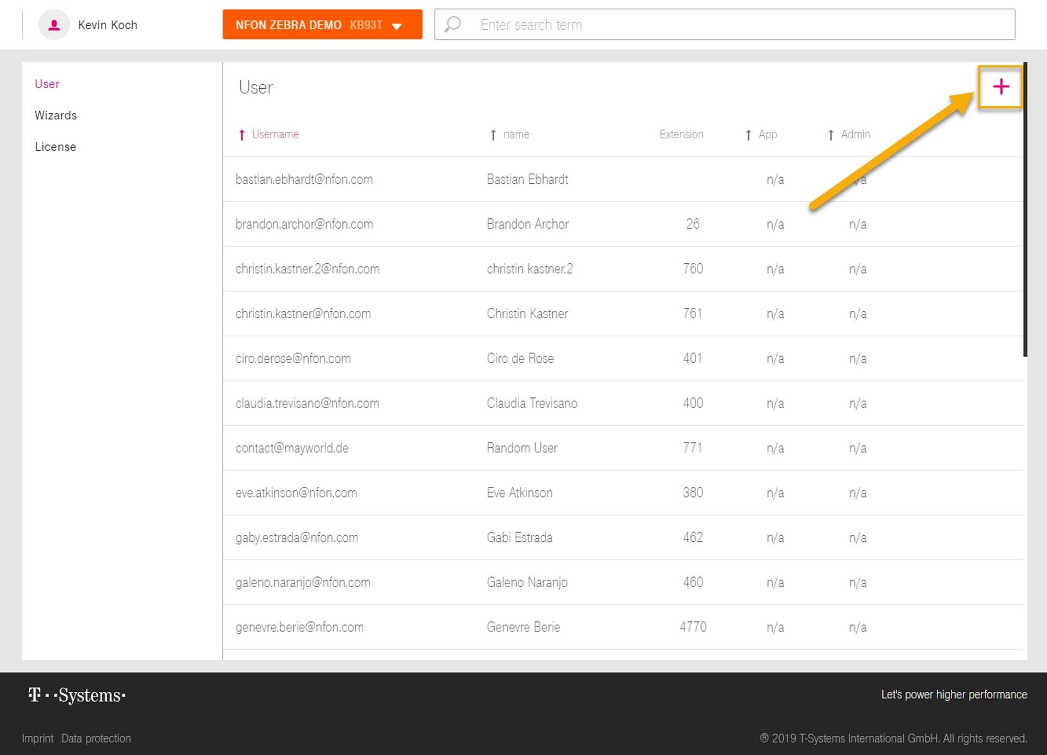Open the Wizards menu item
Image resolution: width=1047 pixels, height=755 pixels.
(x=55, y=115)
